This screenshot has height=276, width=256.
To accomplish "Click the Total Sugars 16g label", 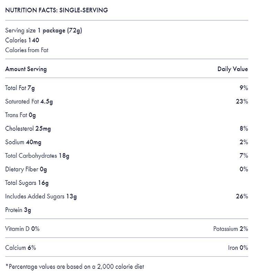I will pos(27,183).
